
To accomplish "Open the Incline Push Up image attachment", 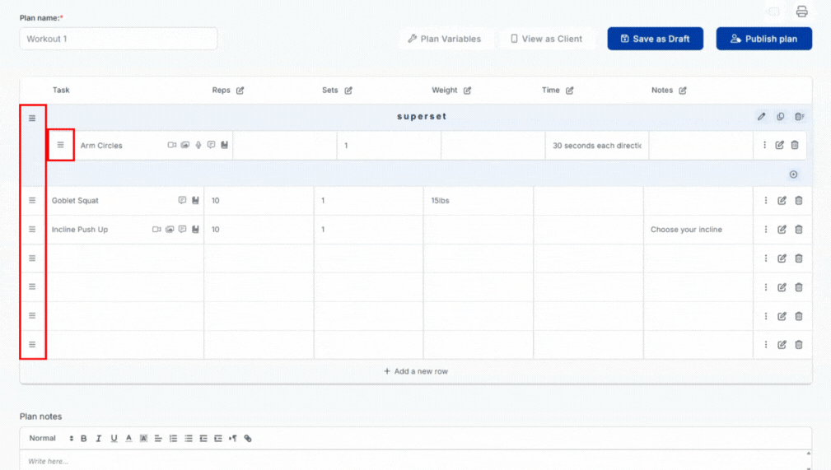I will click(170, 230).
